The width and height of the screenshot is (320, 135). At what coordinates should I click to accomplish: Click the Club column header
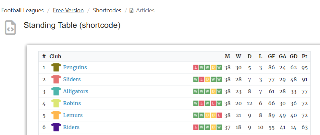55,56
